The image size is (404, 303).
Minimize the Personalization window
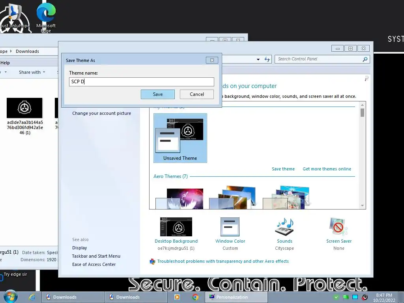tap(338, 49)
